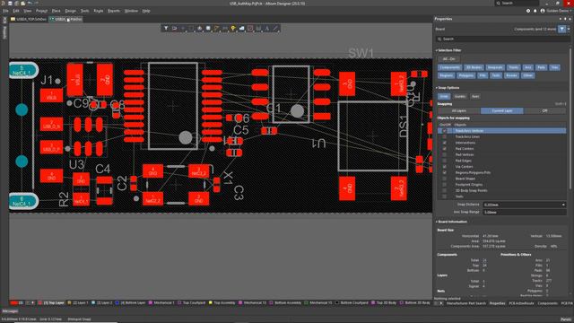
Task: Click the red current layer color indicator LS
Action: coord(14,303)
